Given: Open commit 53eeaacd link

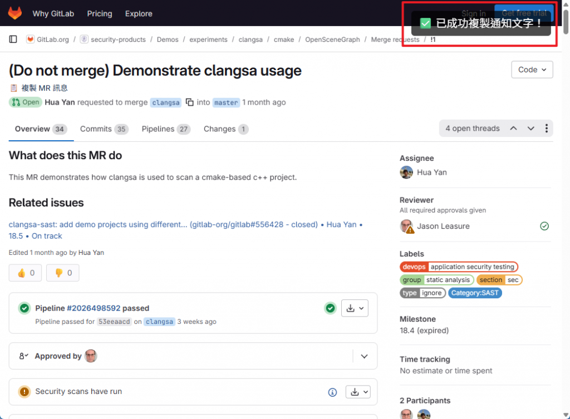Looking at the screenshot, I should 114,322.
